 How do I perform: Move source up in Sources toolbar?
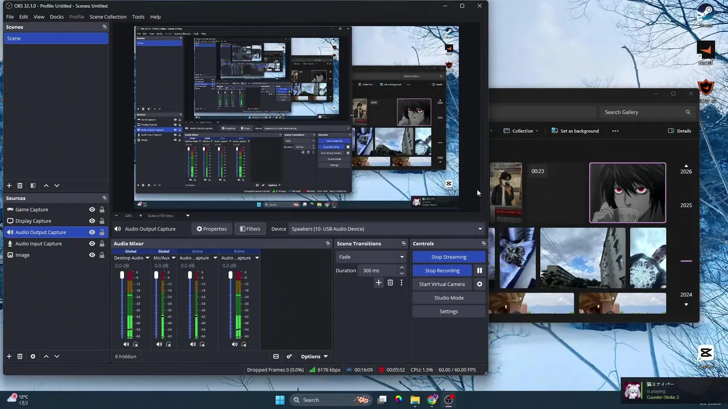click(x=46, y=357)
